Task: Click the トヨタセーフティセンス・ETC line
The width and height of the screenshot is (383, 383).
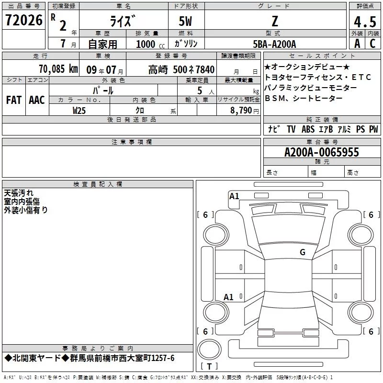Action: click(x=317, y=77)
